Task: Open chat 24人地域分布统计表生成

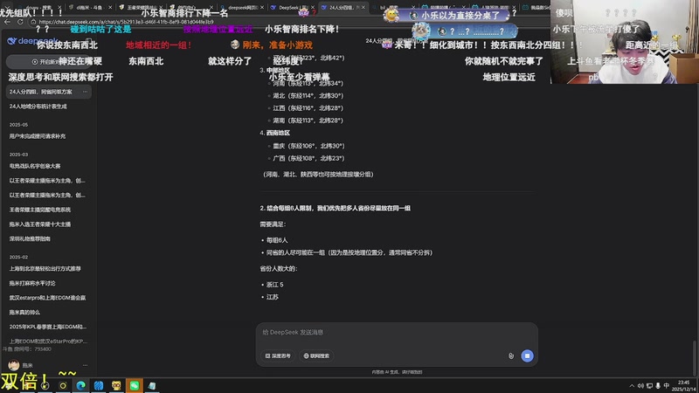Action: pos(38,107)
